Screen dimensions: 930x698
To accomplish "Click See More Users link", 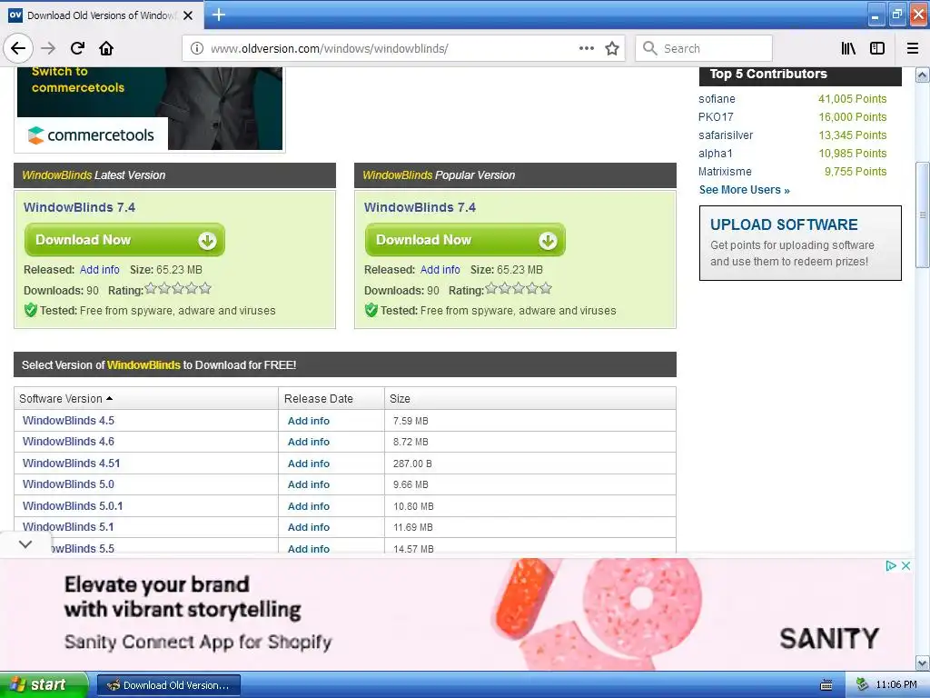I will coord(745,190).
